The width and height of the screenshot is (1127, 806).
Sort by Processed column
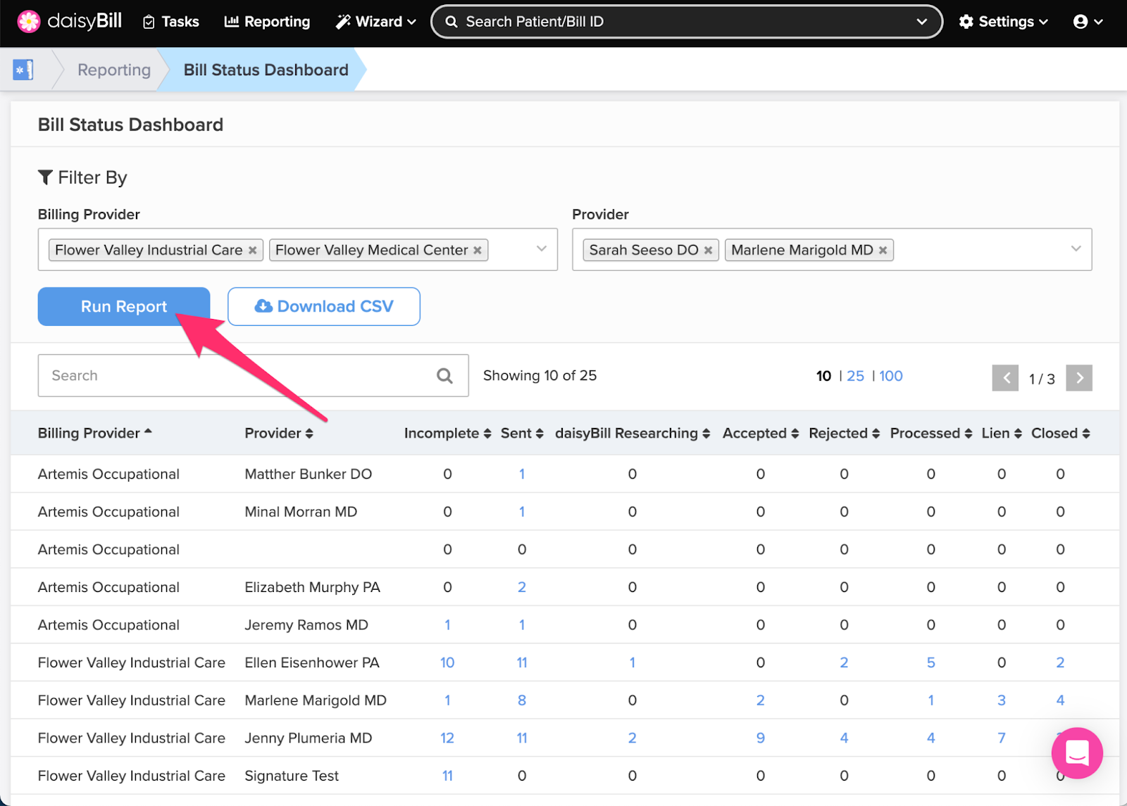tap(931, 433)
